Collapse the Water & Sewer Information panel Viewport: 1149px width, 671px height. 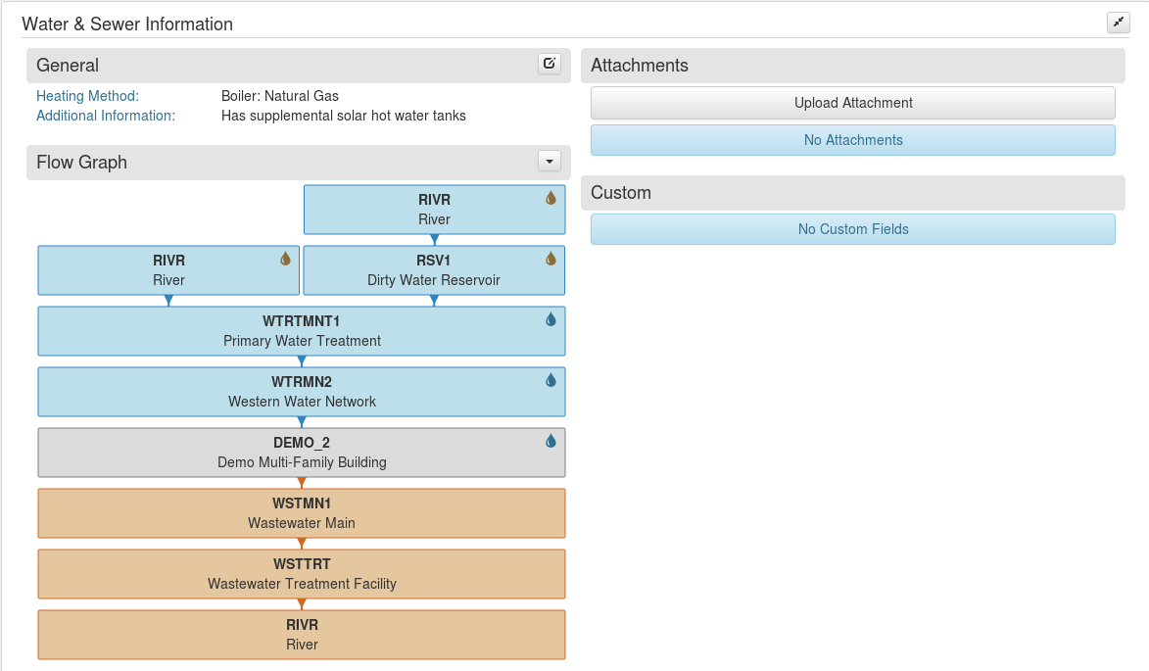tap(1119, 22)
